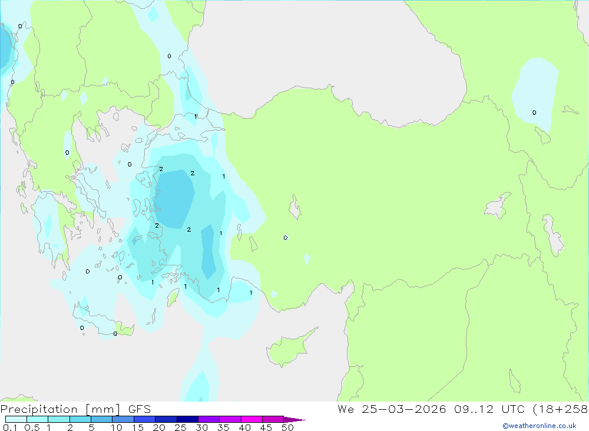Viewport: 589px width, 431px height.
Task: Click the '0' label in central Turkey
Action: coord(286,238)
